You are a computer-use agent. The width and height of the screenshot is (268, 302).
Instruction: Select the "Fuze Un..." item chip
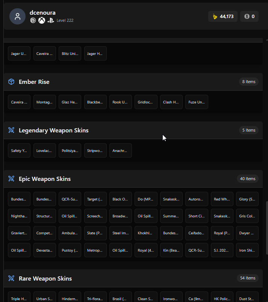(x=197, y=102)
